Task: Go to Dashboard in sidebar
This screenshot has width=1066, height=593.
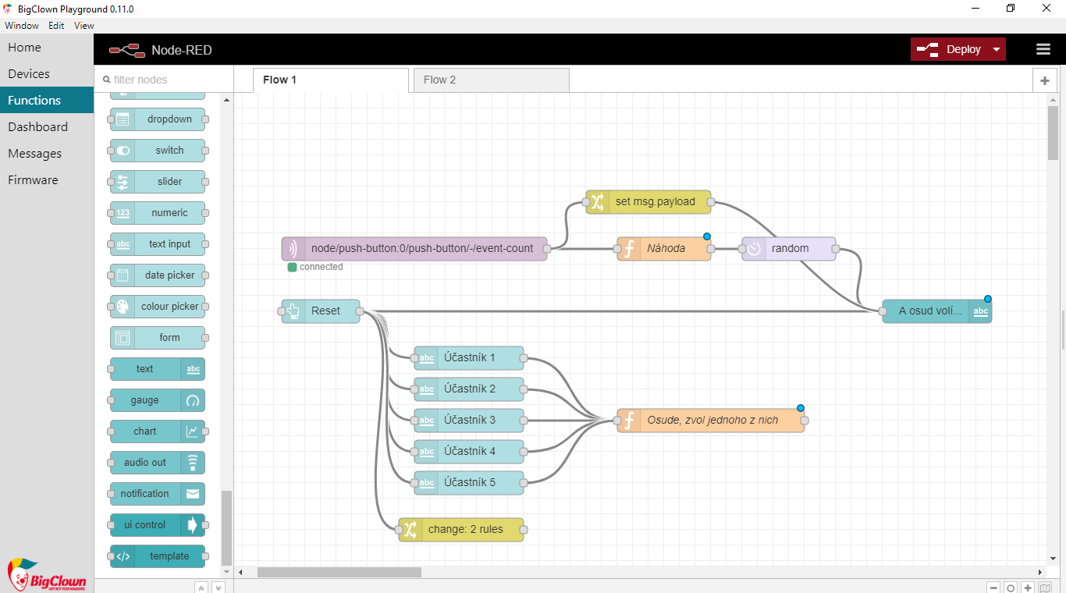Action: pos(47,127)
